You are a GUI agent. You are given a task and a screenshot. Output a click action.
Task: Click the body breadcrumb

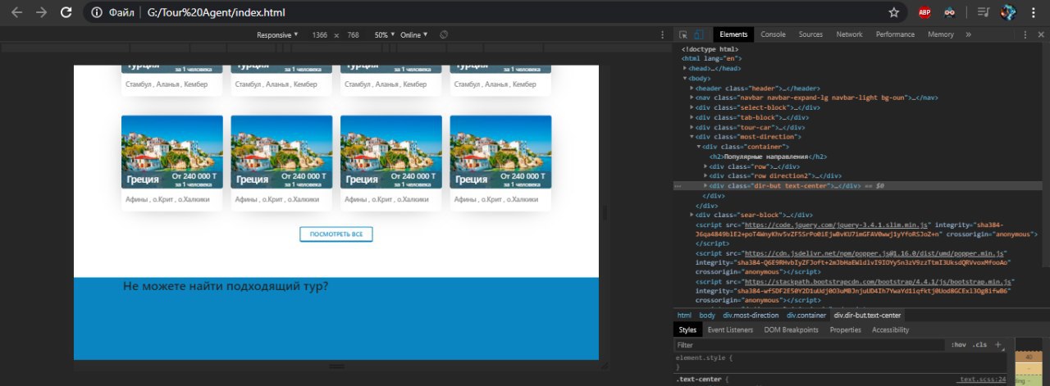[707, 316]
